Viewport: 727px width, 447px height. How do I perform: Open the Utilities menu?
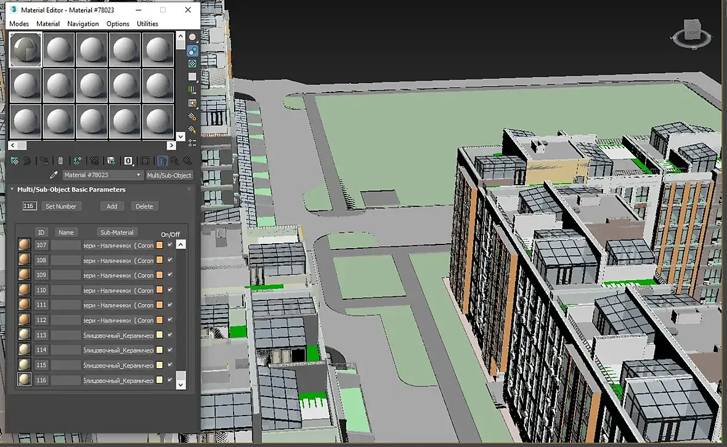click(147, 23)
